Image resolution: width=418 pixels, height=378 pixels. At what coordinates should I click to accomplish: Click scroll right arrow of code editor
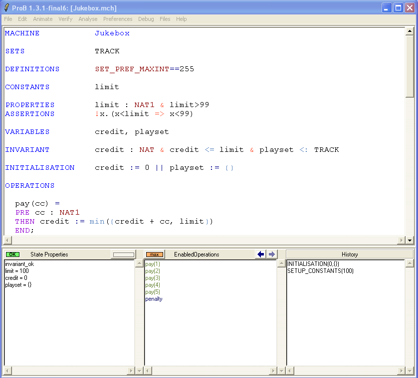click(401, 241)
